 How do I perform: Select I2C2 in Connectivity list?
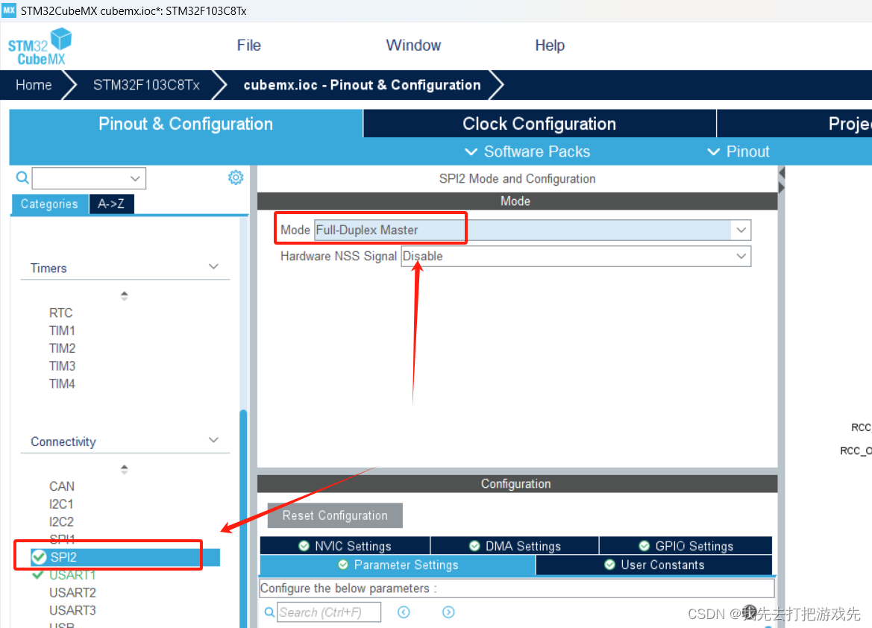(x=61, y=522)
